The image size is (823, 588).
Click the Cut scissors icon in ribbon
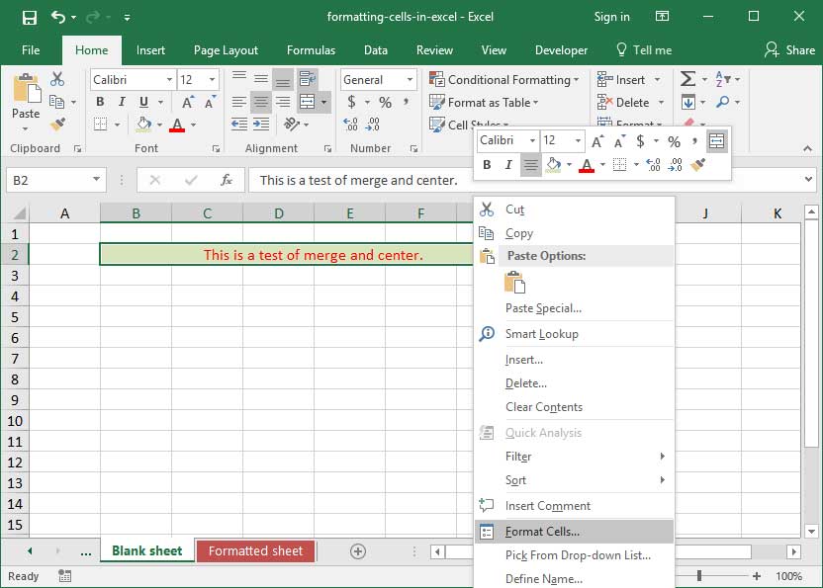click(57, 79)
